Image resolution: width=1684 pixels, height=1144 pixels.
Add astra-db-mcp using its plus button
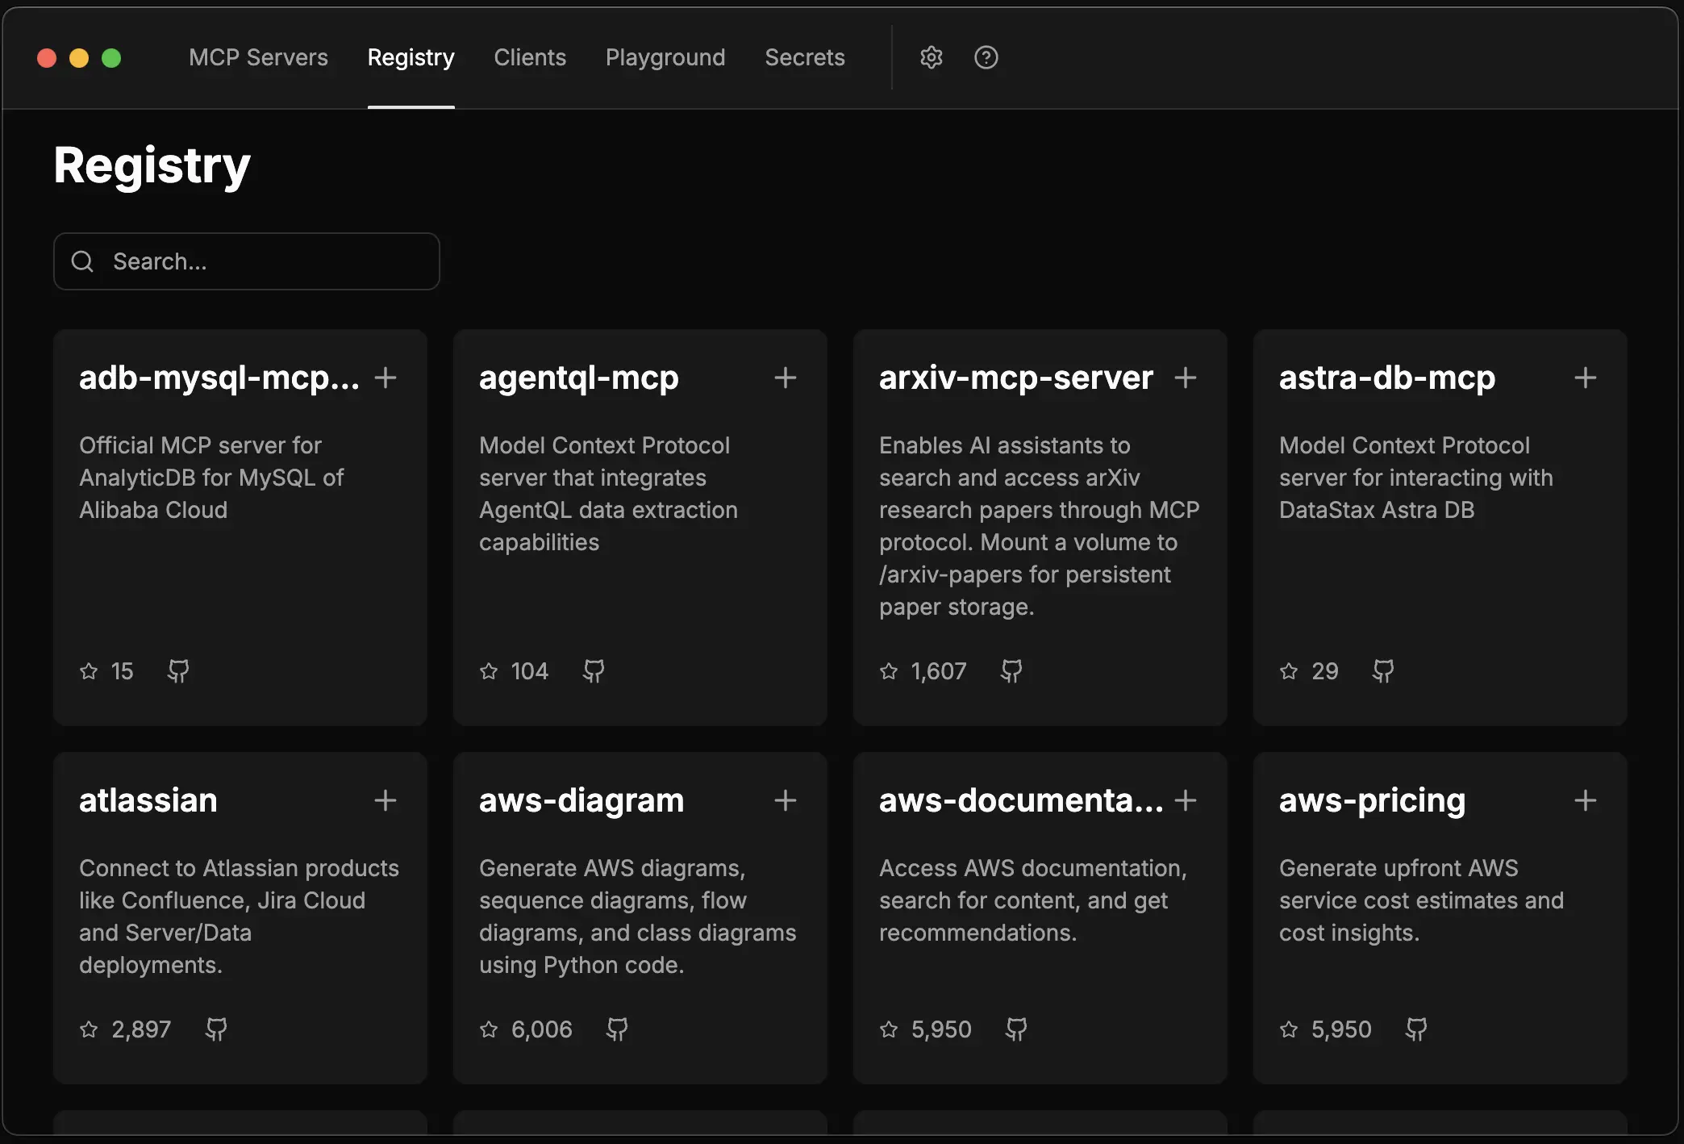click(1585, 378)
